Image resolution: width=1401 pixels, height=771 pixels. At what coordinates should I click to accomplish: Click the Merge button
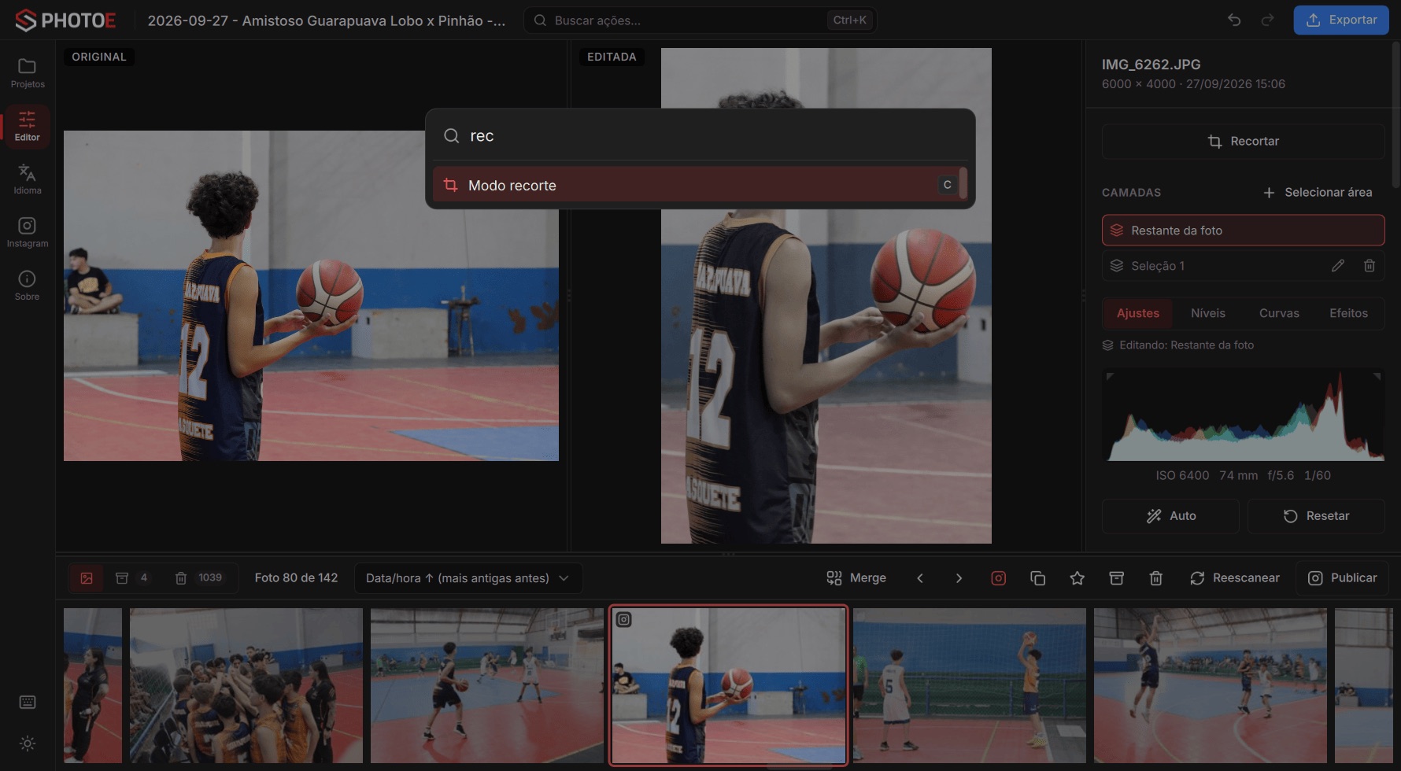point(856,578)
